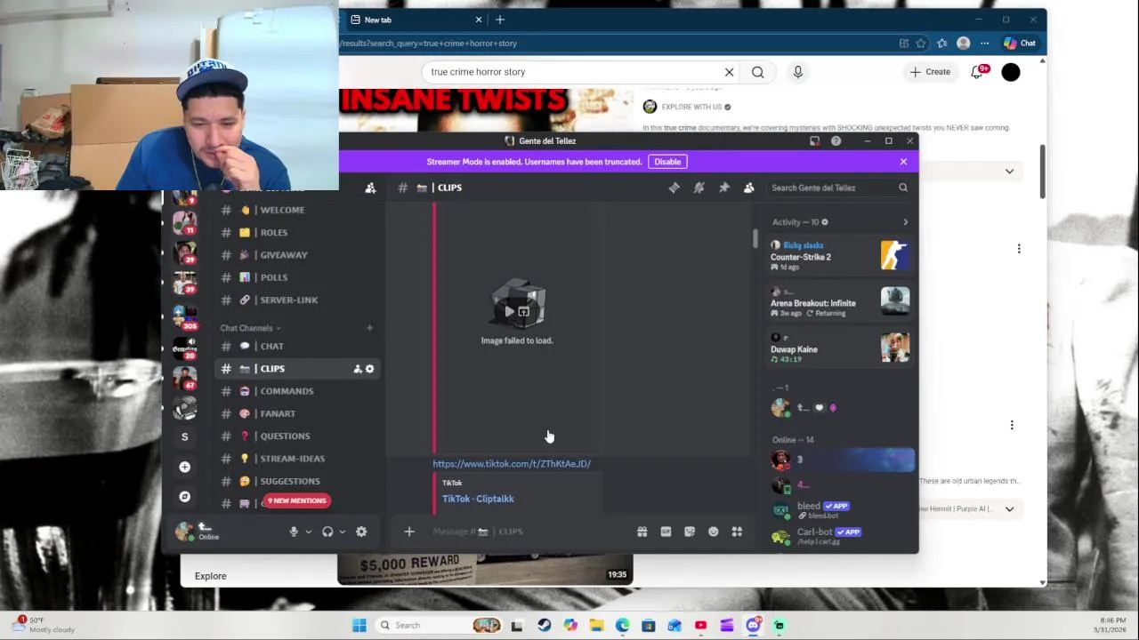Open YouTube notifications bell

(x=977, y=72)
